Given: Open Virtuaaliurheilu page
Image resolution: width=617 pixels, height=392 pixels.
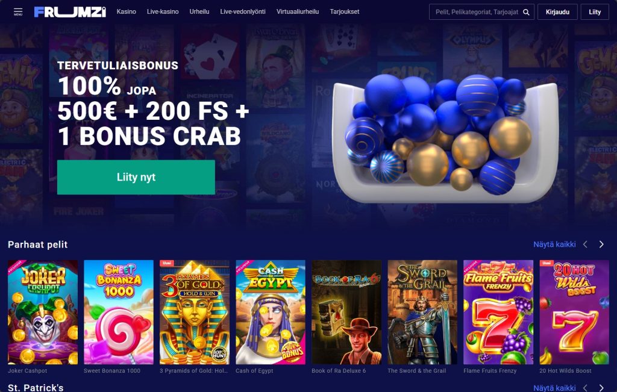Looking at the screenshot, I should click(x=298, y=12).
